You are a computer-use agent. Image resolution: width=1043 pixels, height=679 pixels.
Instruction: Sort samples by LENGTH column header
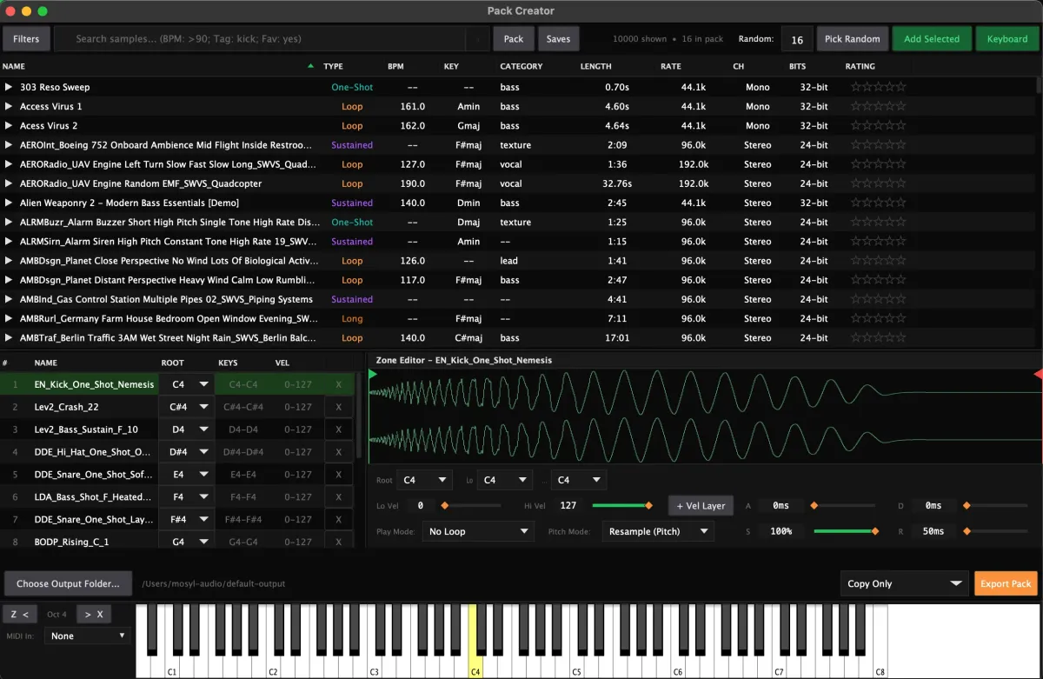click(595, 66)
